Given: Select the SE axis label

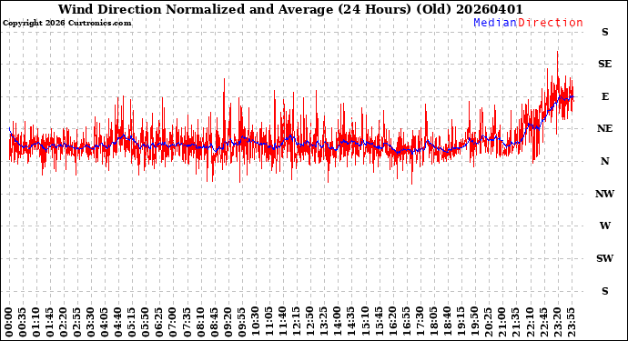Looking at the screenshot, I should click(x=604, y=64).
